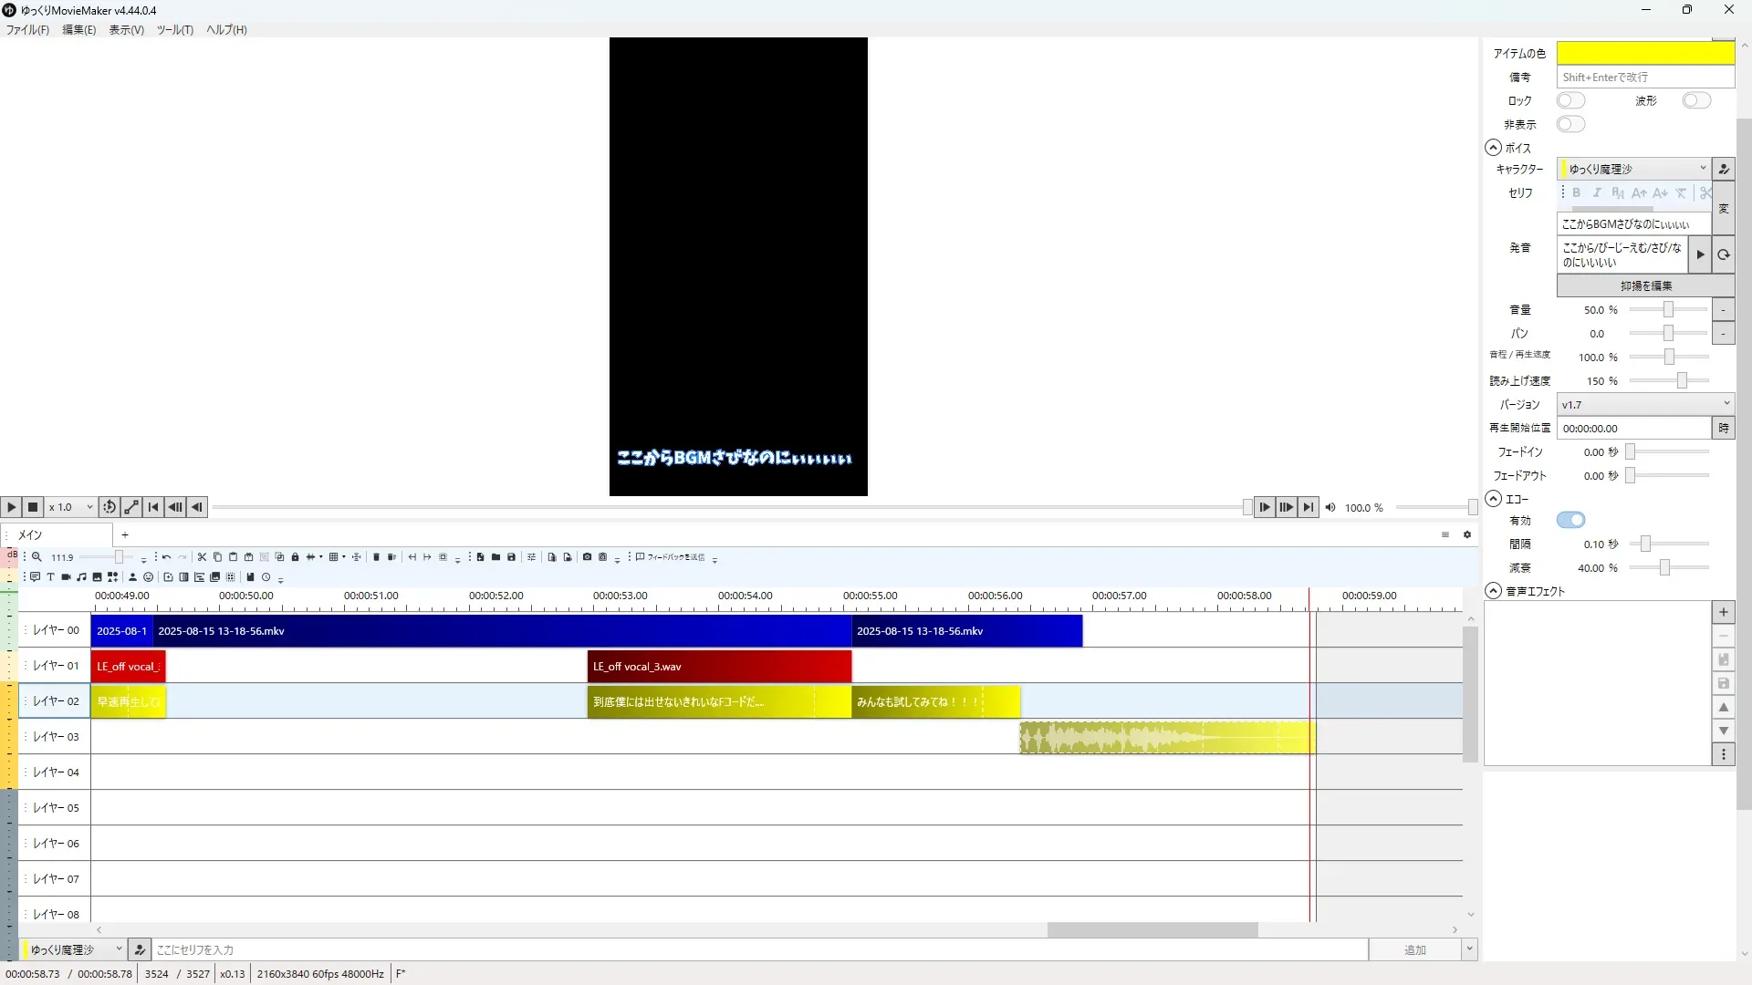Screen dimensions: 1752x985
Task: Open the バージョン v1.7 dropdown
Action: point(1644,404)
